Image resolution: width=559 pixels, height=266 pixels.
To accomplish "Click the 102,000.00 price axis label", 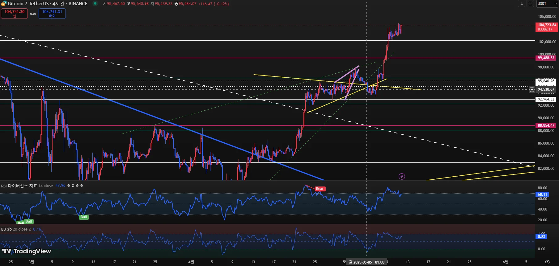I will click(x=547, y=42).
